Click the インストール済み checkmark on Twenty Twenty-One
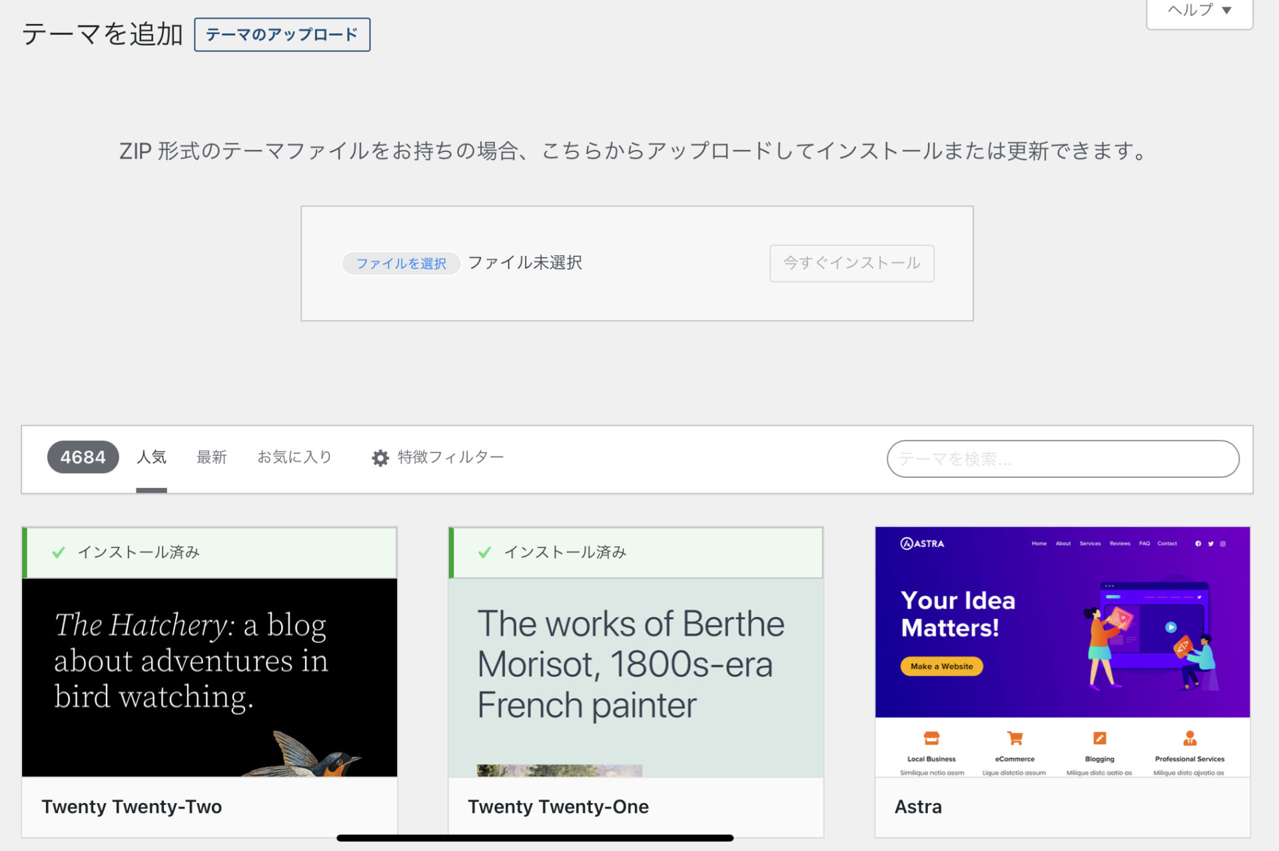This screenshot has width=1279, height=851. [485, 552]
